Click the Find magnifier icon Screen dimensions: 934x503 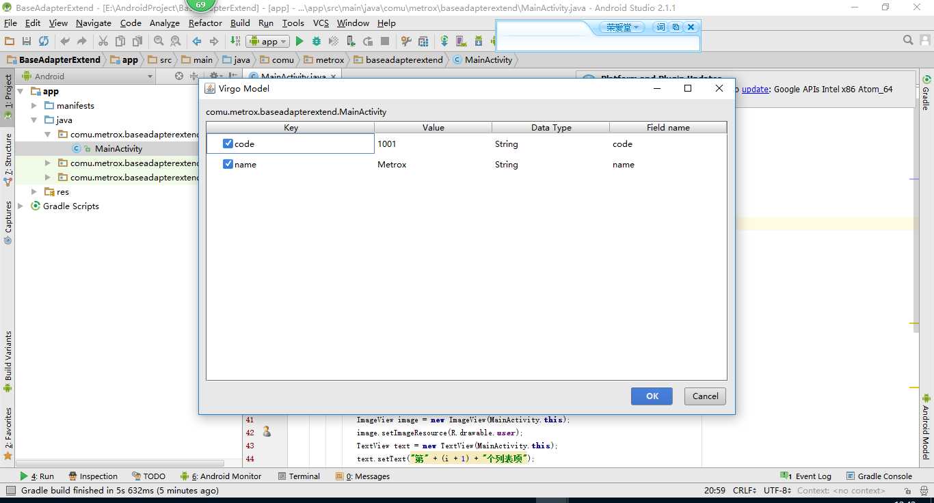(x=159, y=41)
